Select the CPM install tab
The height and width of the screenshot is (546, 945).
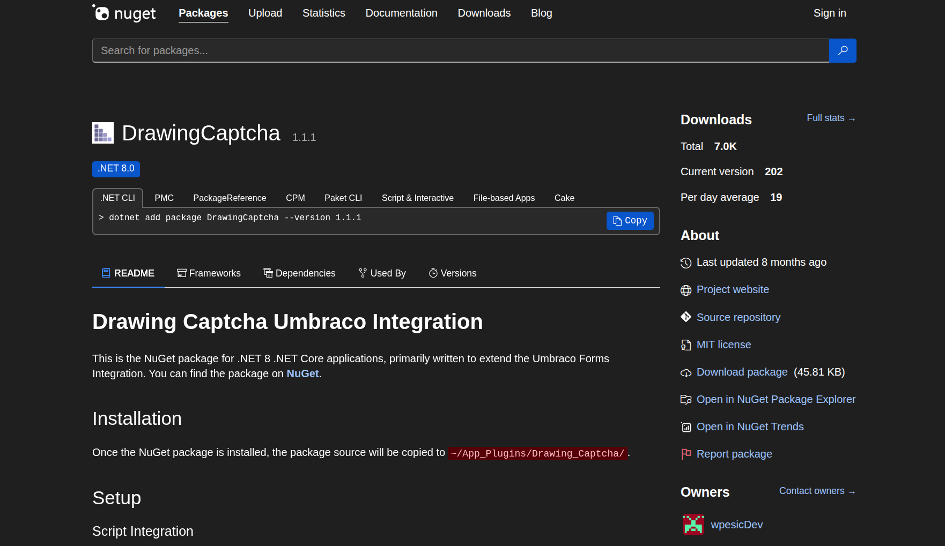(296, 198)
